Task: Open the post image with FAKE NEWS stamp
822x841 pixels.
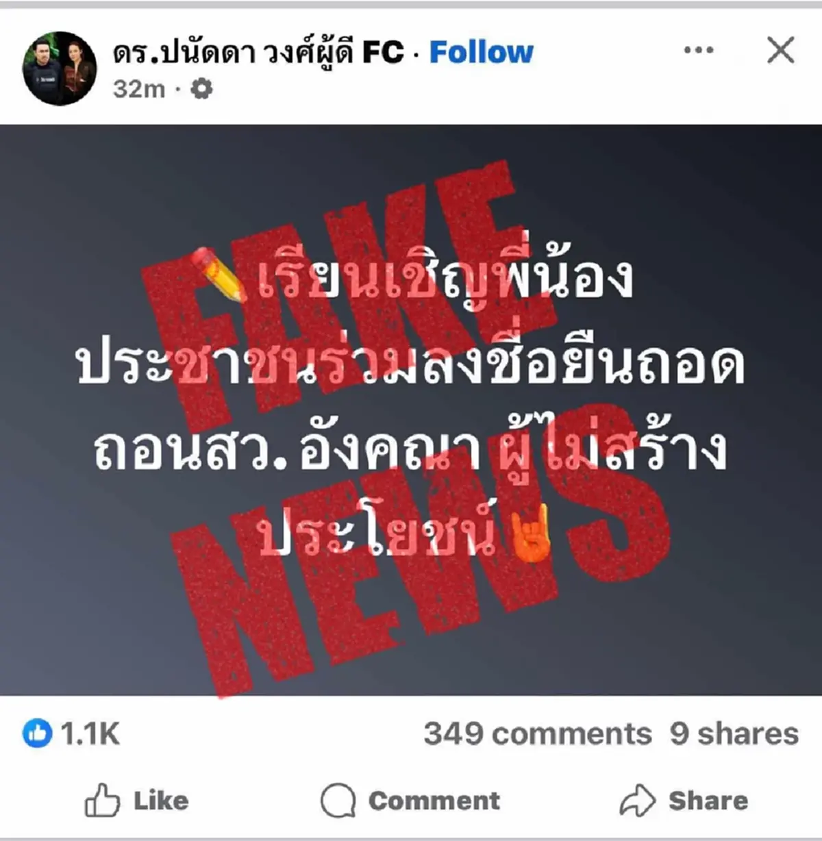Action: (411, 410)
